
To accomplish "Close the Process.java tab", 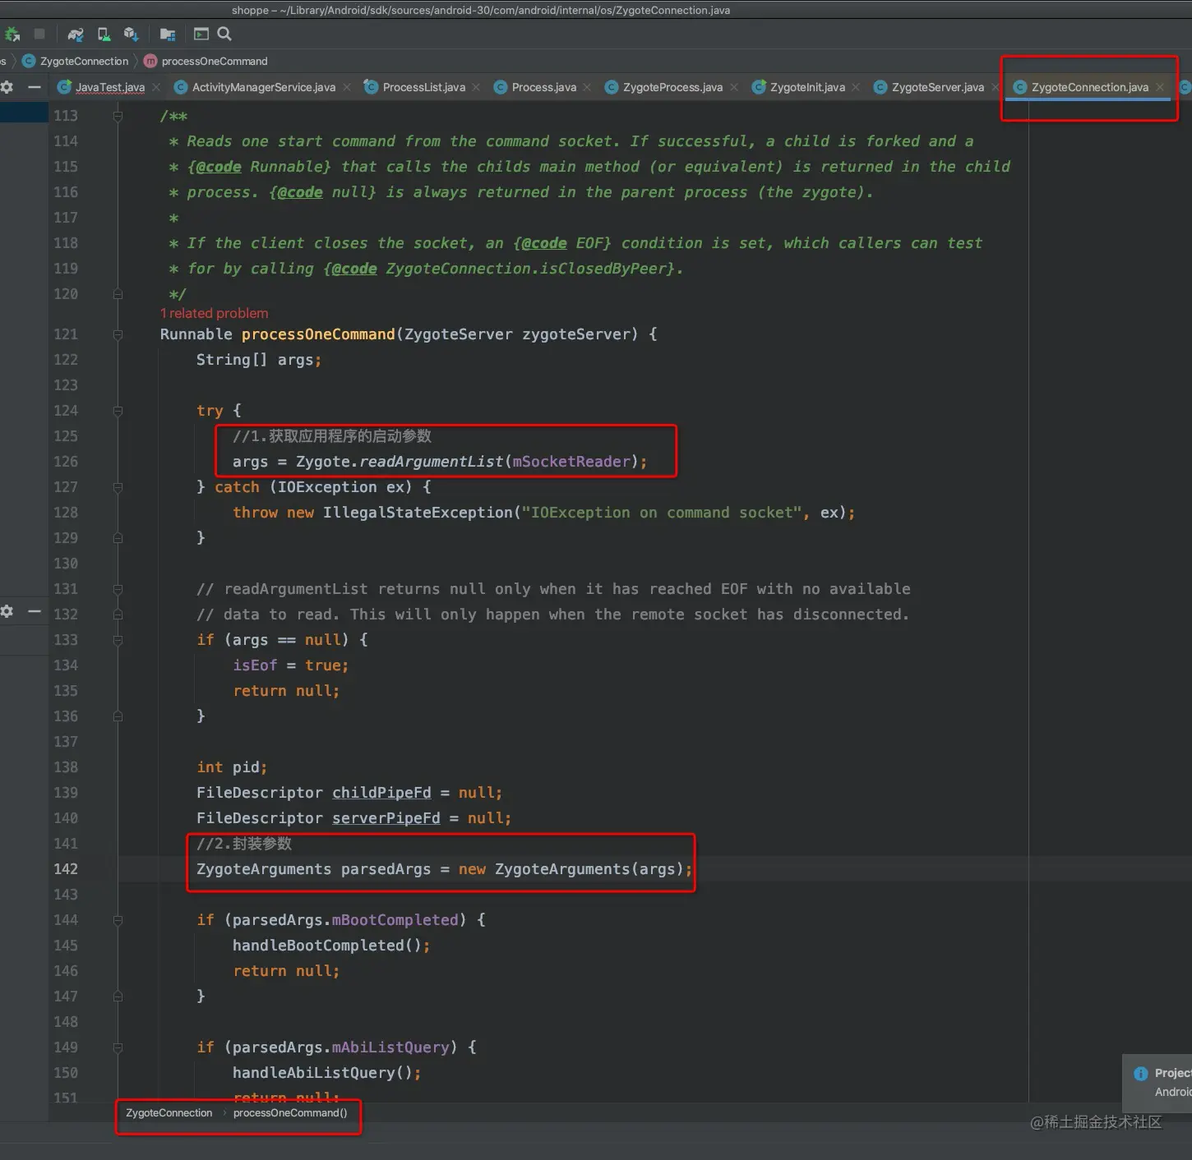I will click(x=587, y=87).
